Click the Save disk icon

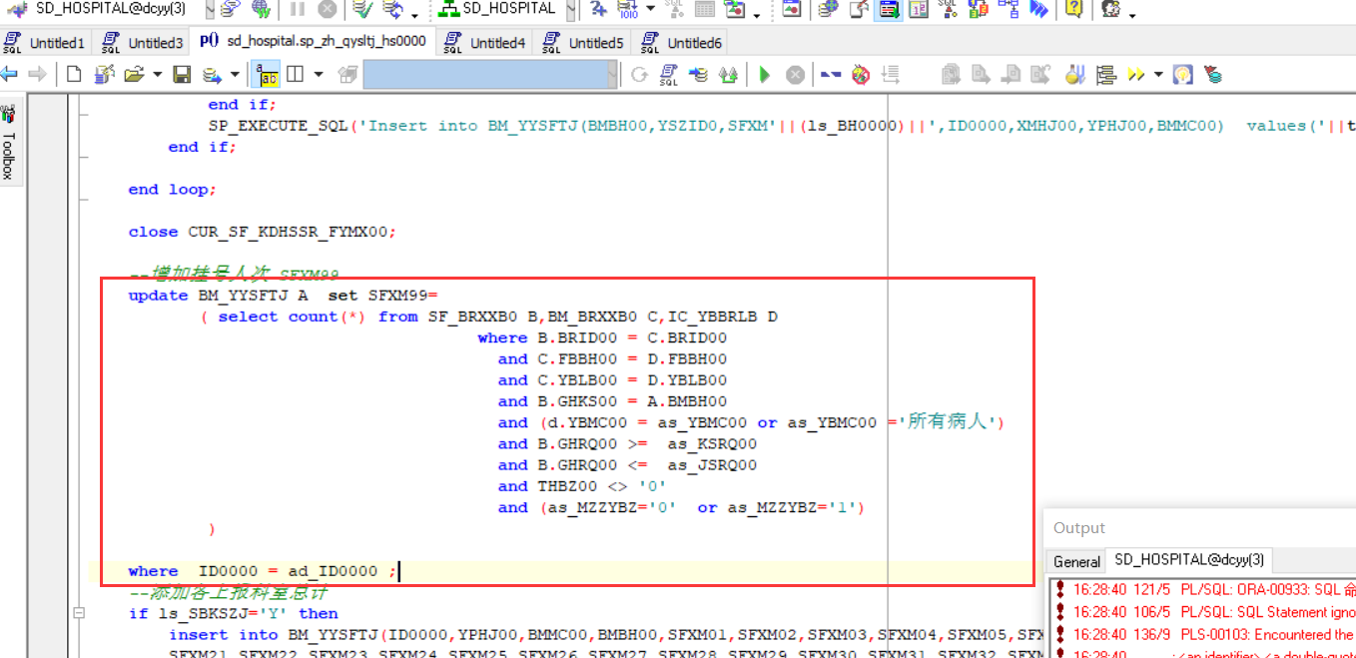pos(182,75)
